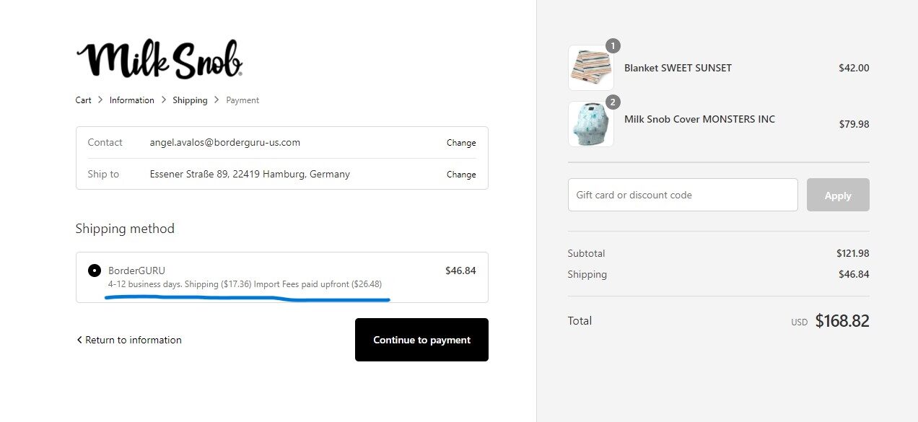The height and width of the screenshot is (422, 918).
Task: Click quantity badge on Monsters Inc cover
Action: 613,102
